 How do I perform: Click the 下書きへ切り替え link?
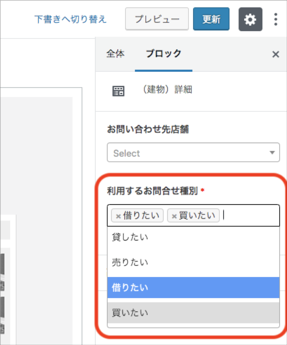click(70, 19)
